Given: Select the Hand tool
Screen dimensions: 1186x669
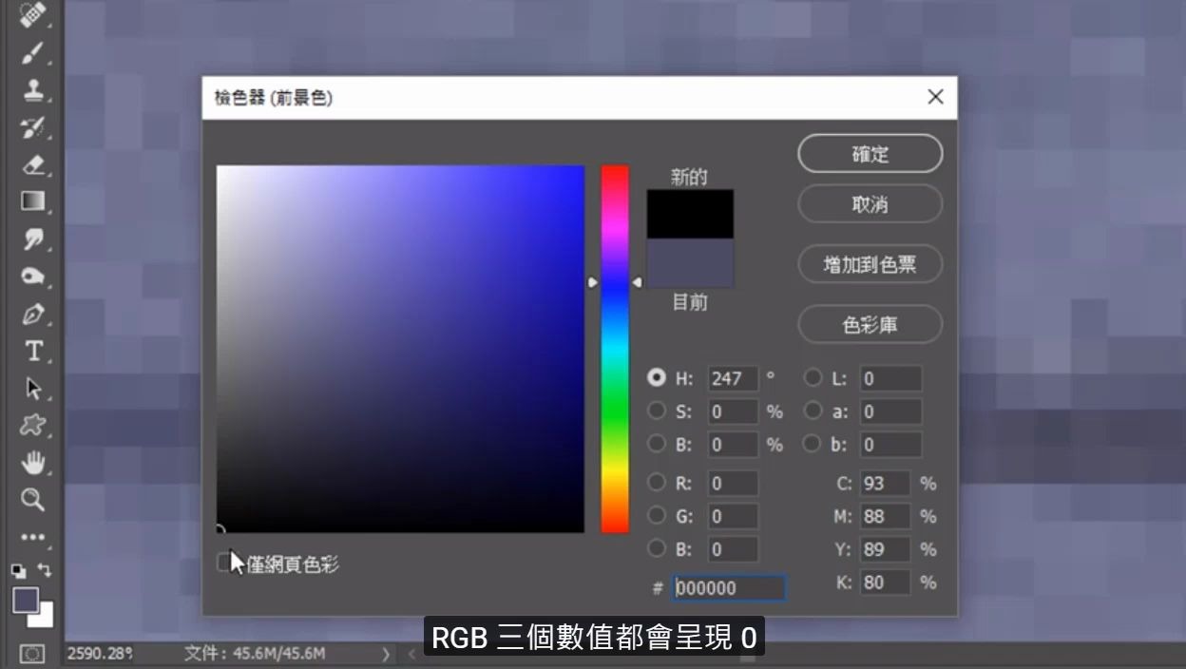Looking at the screenshot, I should [31, 463].
